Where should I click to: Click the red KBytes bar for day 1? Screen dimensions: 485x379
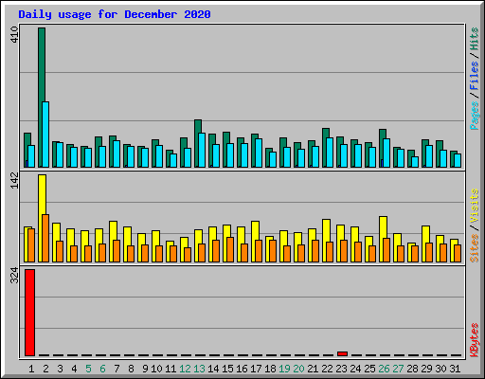click(29, 313)
